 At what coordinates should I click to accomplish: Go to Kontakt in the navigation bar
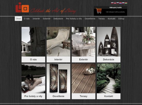pos(112,19)
